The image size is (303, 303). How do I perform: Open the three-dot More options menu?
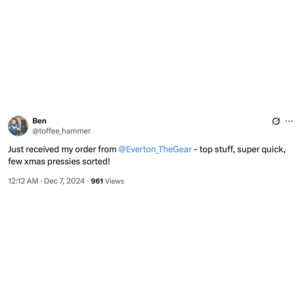tap(289, 121)
